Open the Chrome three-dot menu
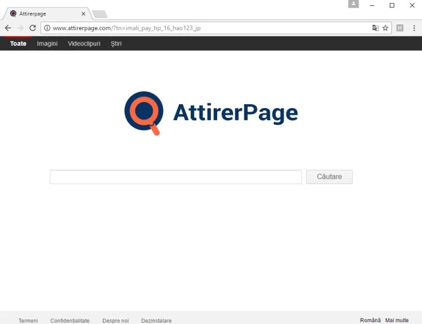 point(414,28)
